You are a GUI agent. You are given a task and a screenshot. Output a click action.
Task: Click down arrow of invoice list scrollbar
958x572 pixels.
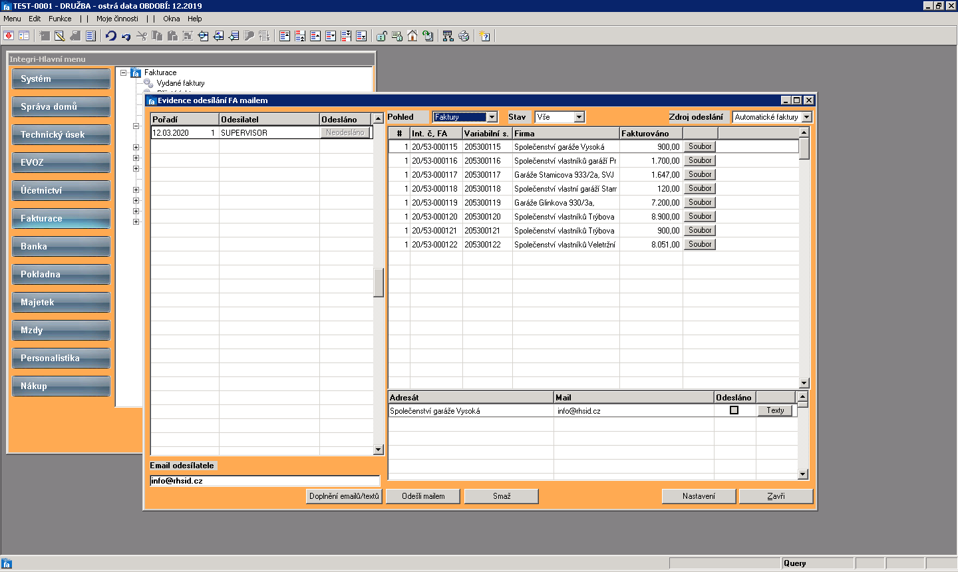coord(804,383)
